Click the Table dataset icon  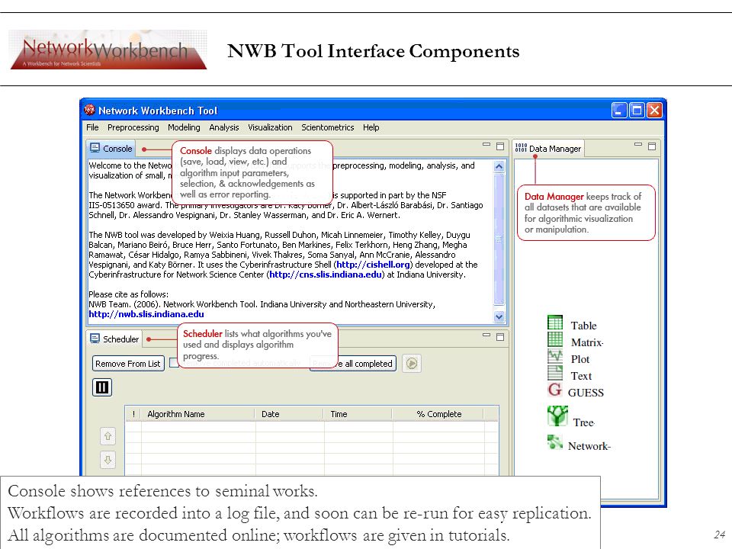tap(555, 323)
